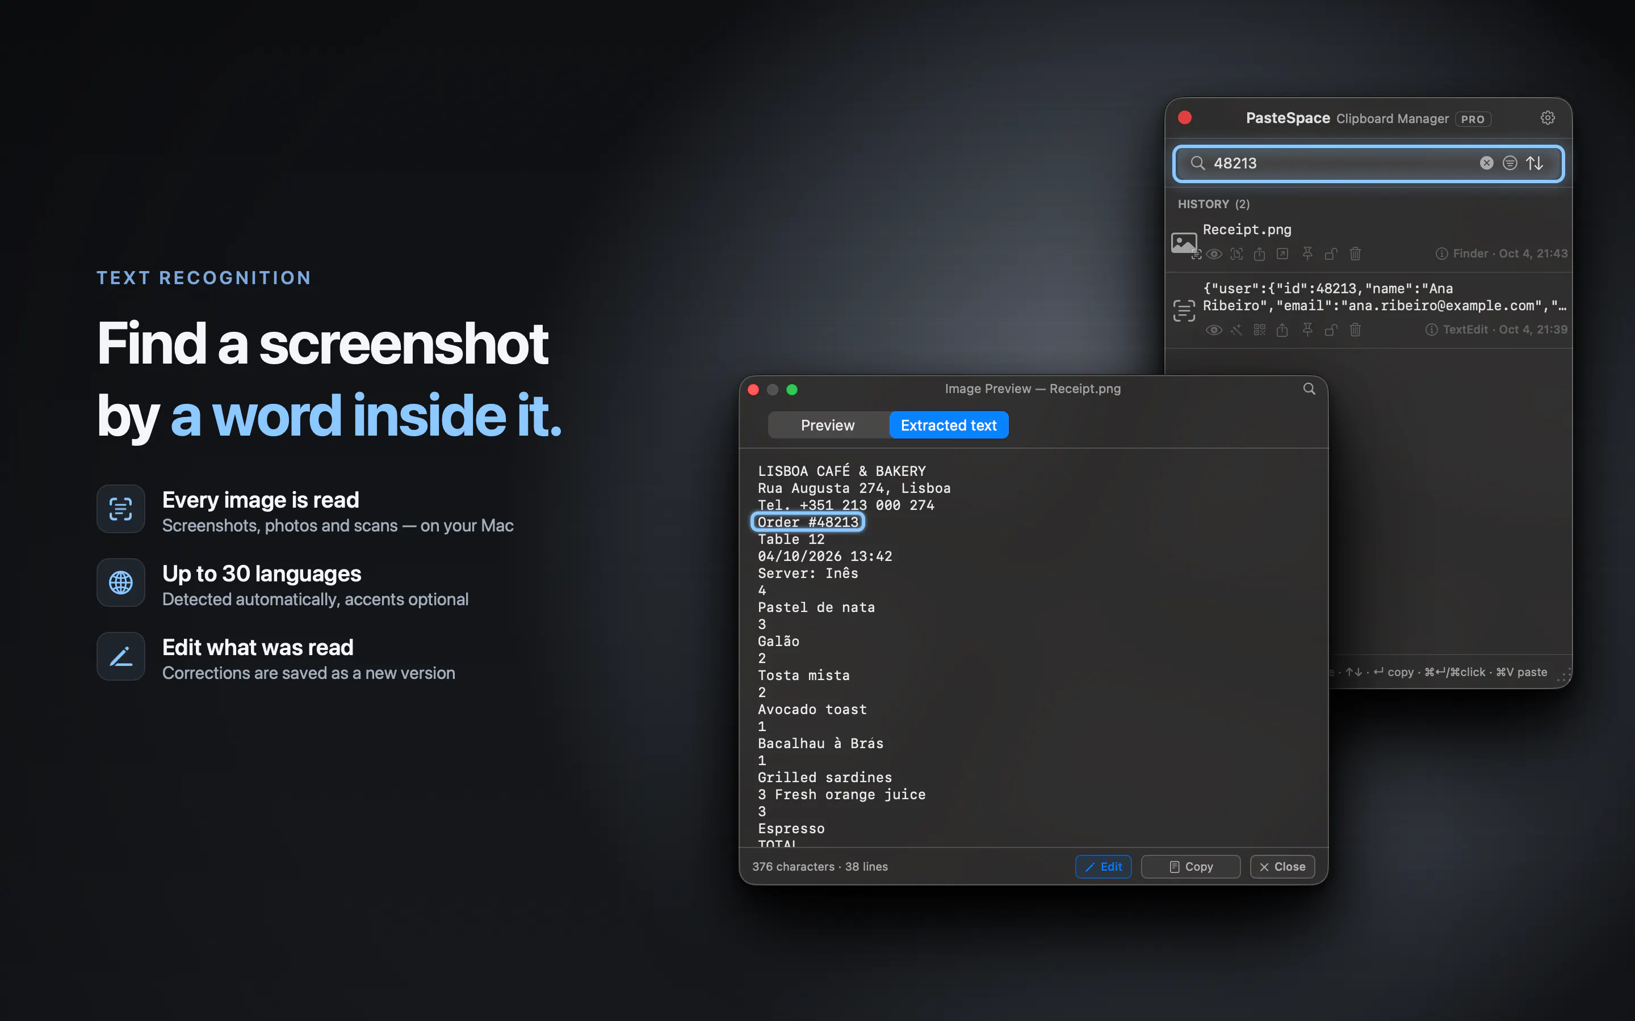Select the Receipt.png file name
Screen dimensions: 1635x1021
click(1247, 230)
